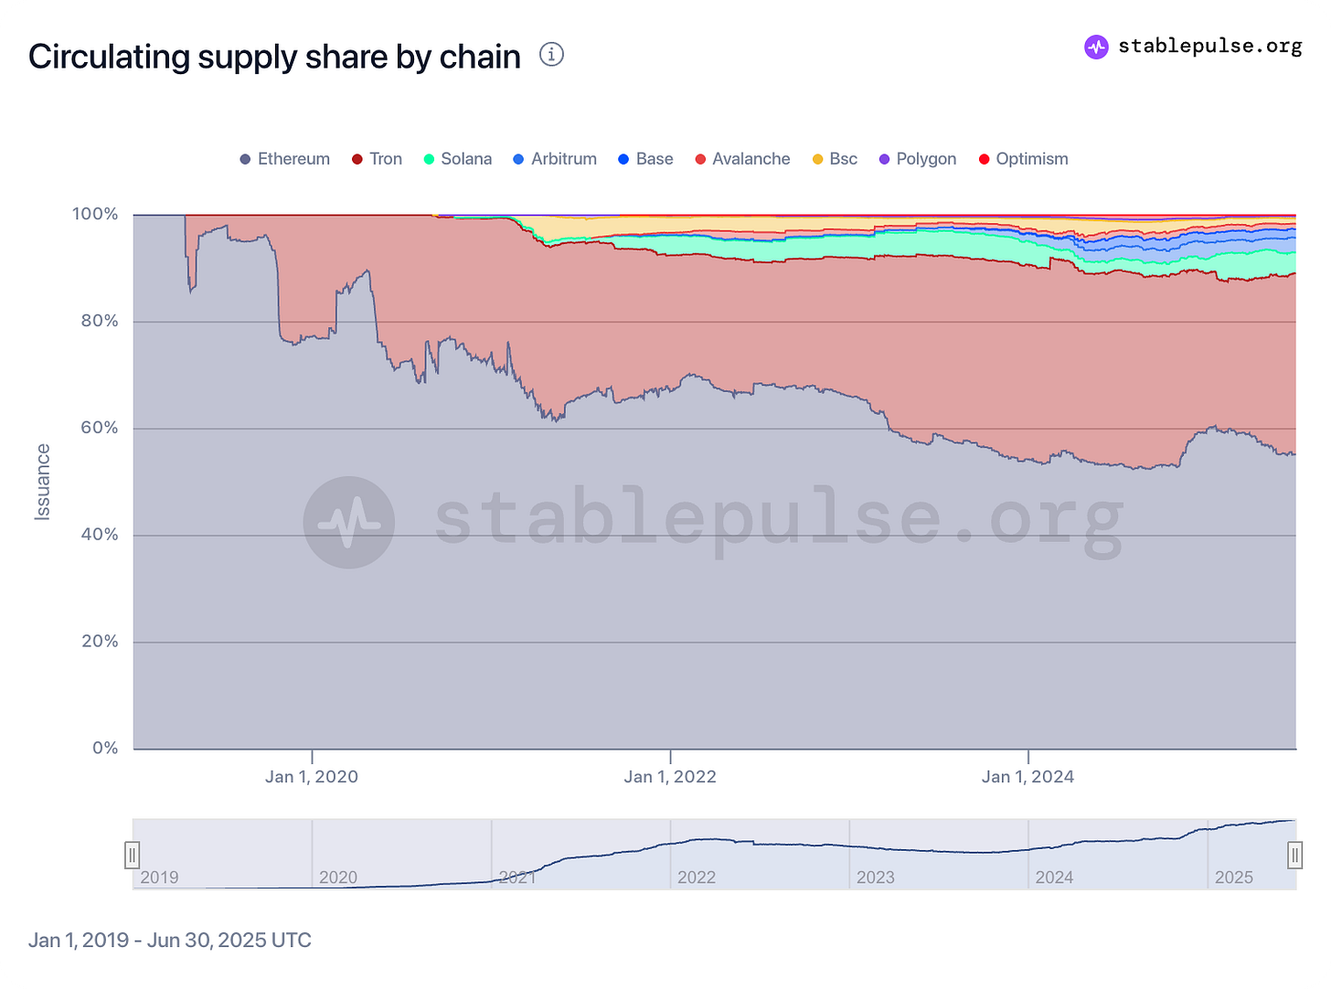Click the date range text below the timeline
The image size is (1331, 989).
coord(170,940)
